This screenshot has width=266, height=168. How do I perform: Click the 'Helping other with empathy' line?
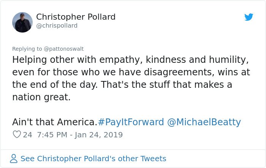[130, 60]
